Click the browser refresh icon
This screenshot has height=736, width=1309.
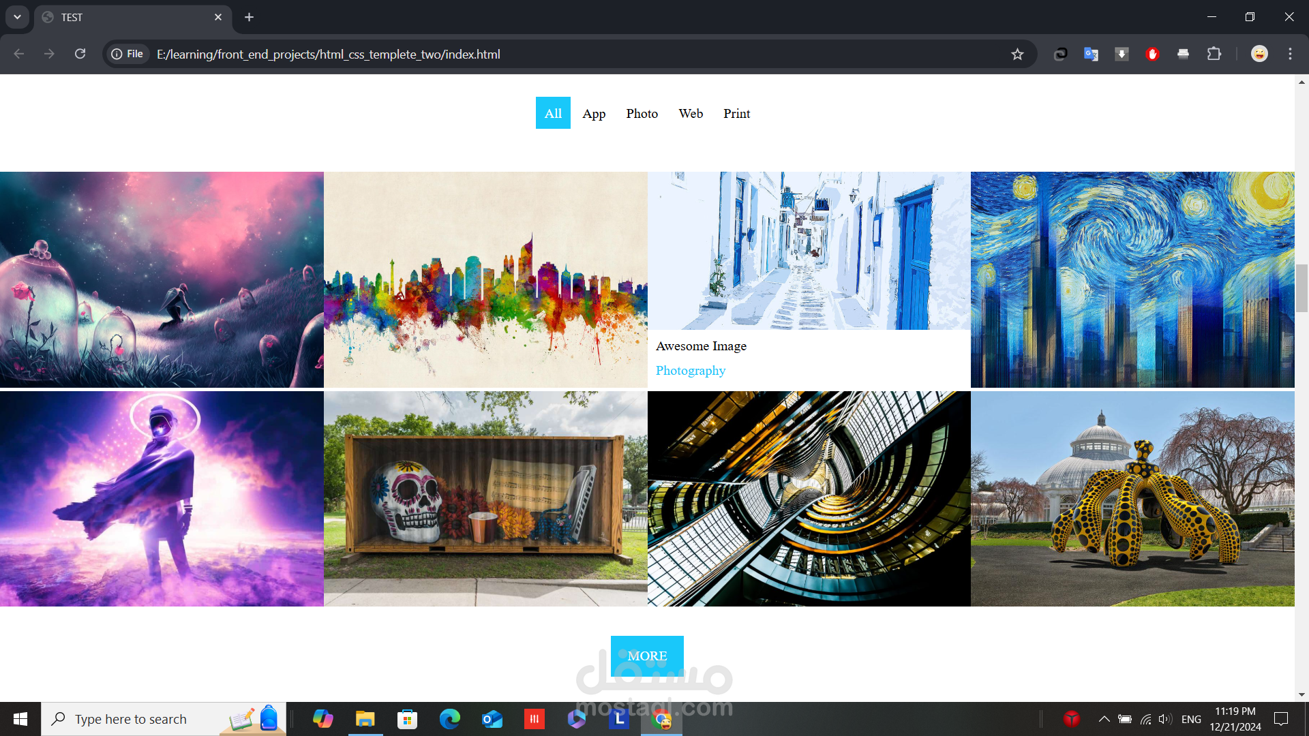coord(80,54)
